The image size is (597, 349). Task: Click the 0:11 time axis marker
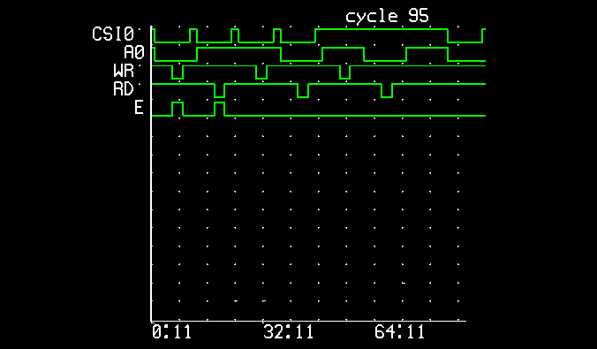[x=171, y=332]
